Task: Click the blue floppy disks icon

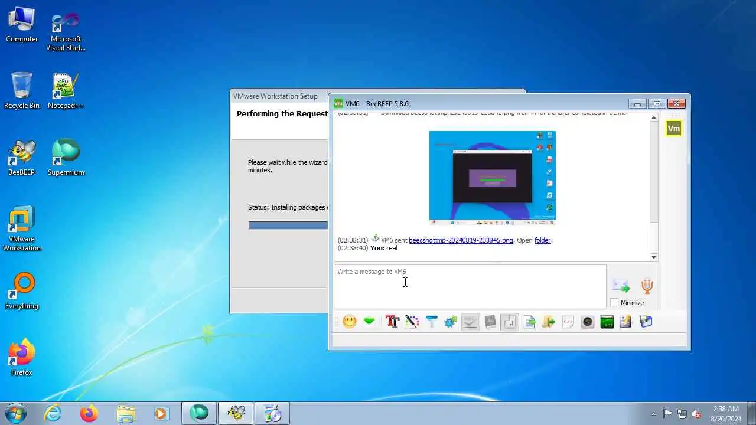Action: coord(646,322)
